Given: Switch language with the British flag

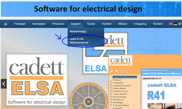Looking at the screenshot, I should [x=171, y=24].
